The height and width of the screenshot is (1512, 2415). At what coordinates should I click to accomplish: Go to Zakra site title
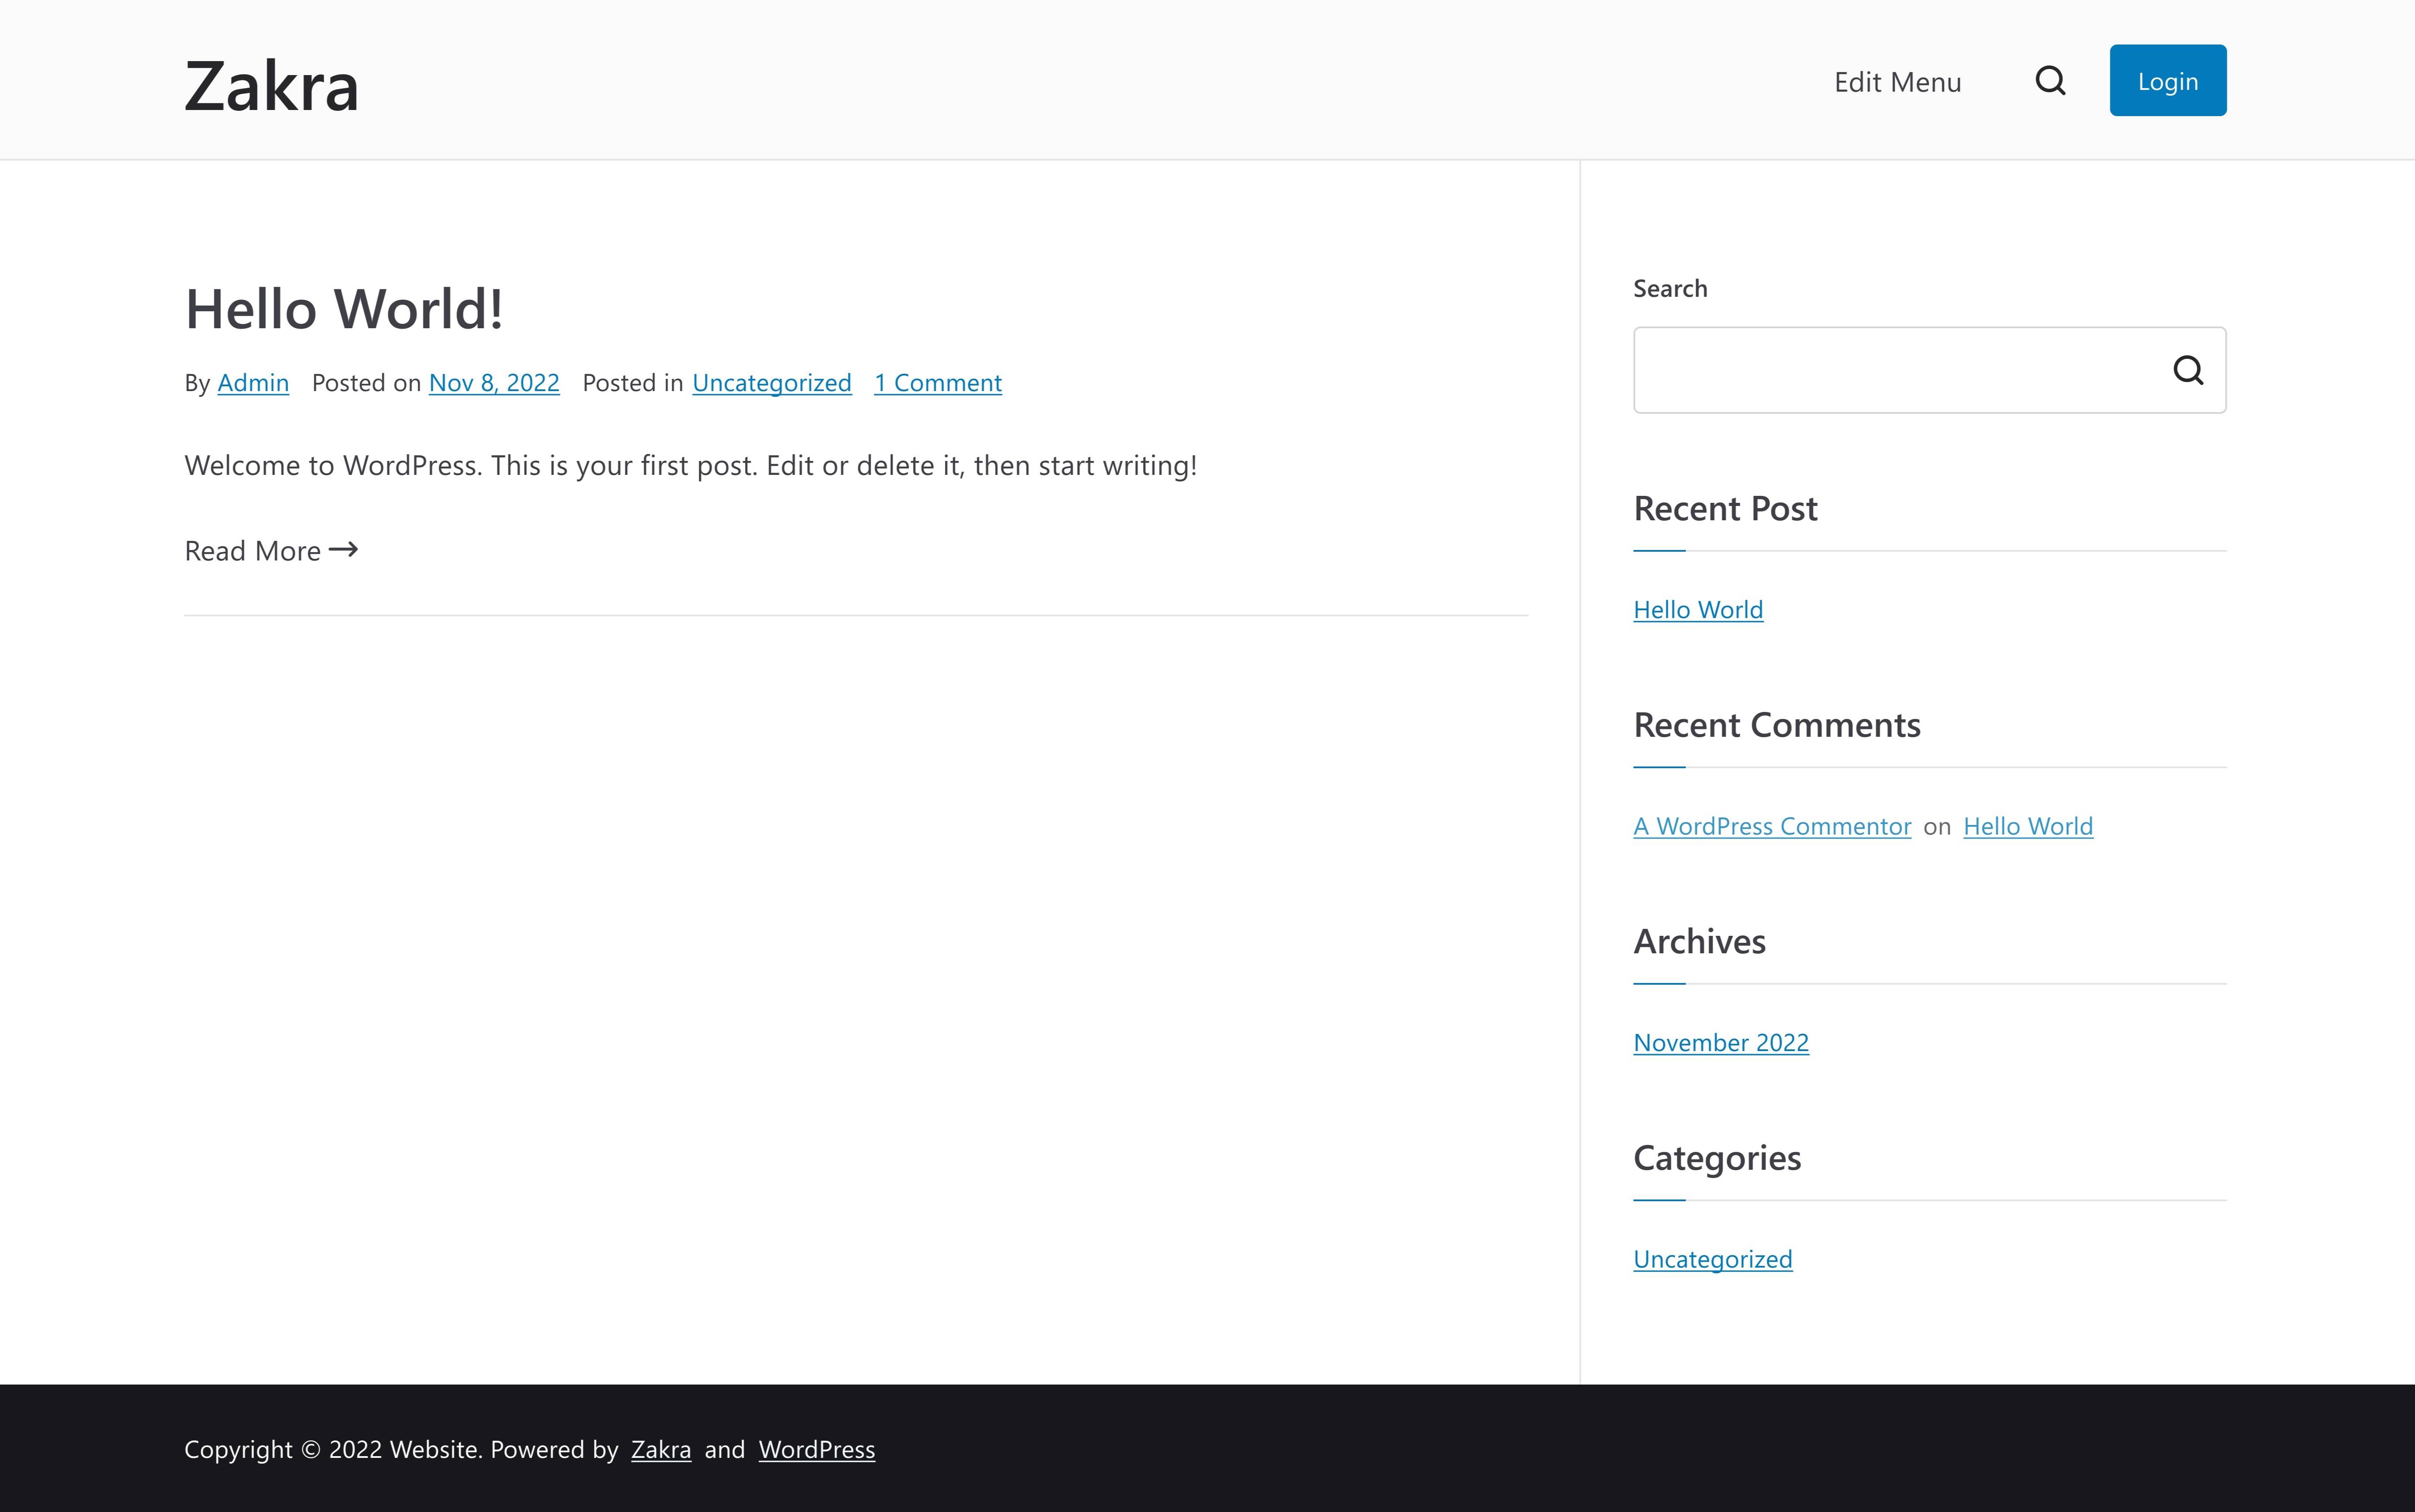coord(272,85)
